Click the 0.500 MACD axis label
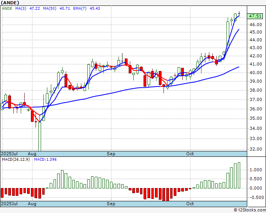Image resolution: width=266 pixels, height=213 pixels. tap(256, 179)
